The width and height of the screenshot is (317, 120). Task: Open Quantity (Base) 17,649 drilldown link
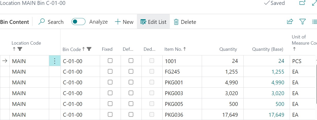(x=276, y=115)
